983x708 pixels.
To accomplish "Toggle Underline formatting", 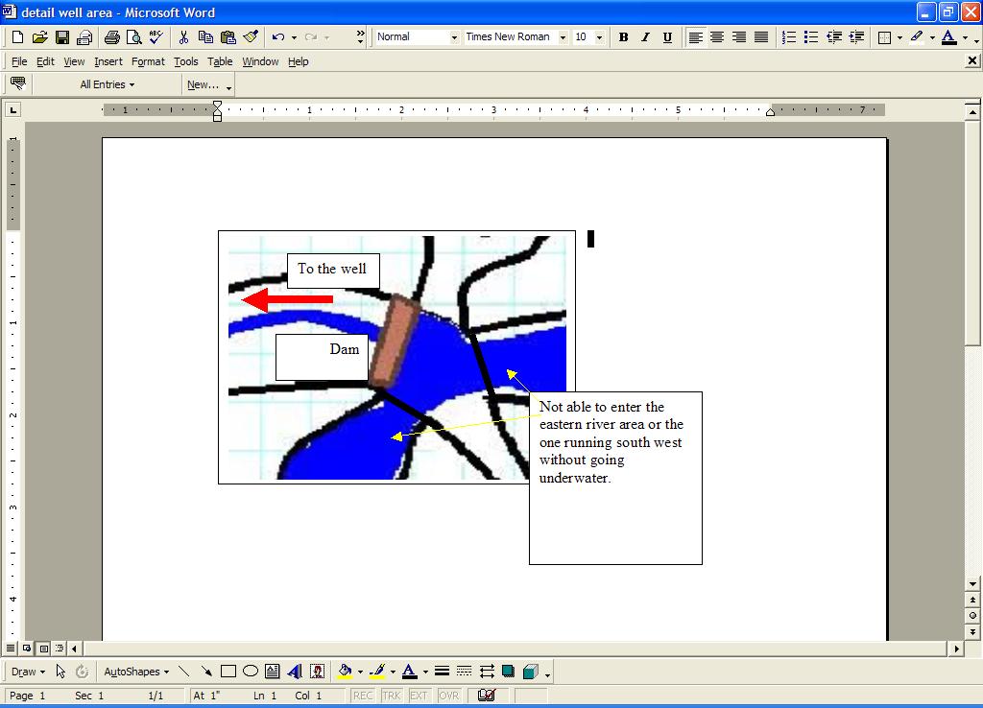I will [x=668, y=37].
